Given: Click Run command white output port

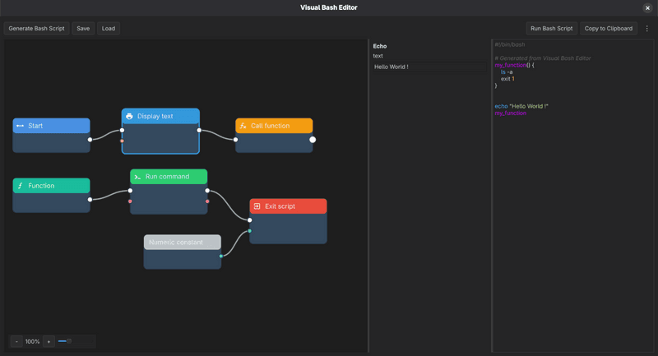Looking at the screenshot, I should tap(207, 191).
